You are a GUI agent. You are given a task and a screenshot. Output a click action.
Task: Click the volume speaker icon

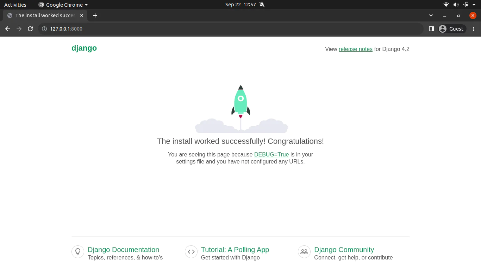(456, 5)
